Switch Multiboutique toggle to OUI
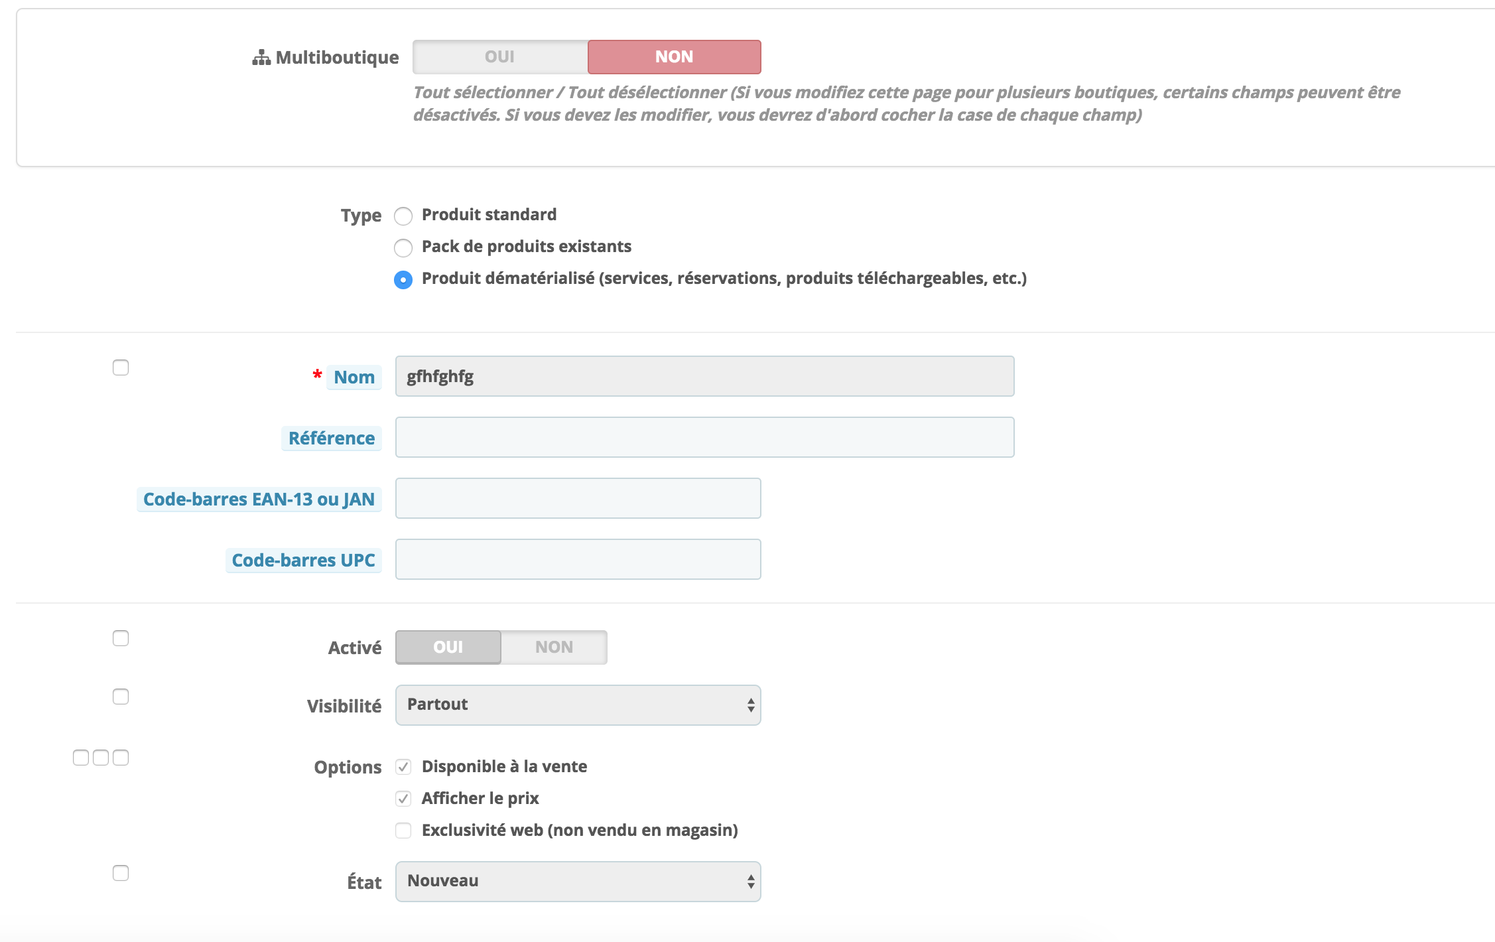Viewport: 1495px width, 942px height. 499,57
